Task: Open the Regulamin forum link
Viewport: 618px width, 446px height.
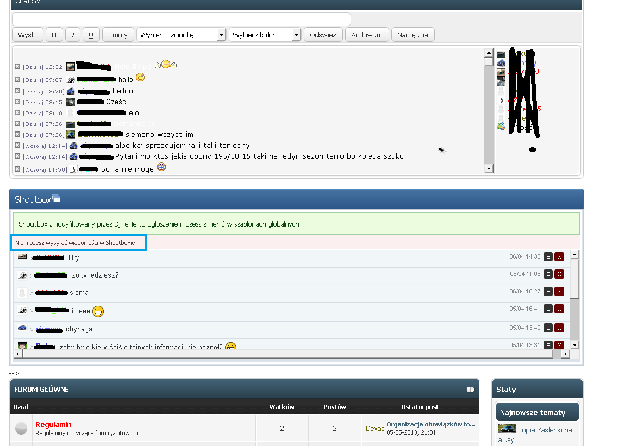Action: 54,424
